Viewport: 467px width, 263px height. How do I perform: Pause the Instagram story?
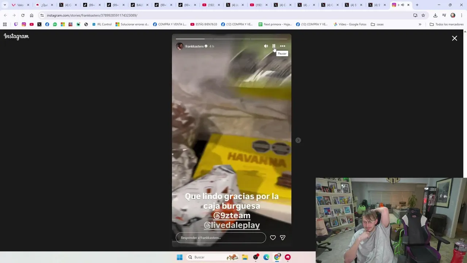pos(274,46)
